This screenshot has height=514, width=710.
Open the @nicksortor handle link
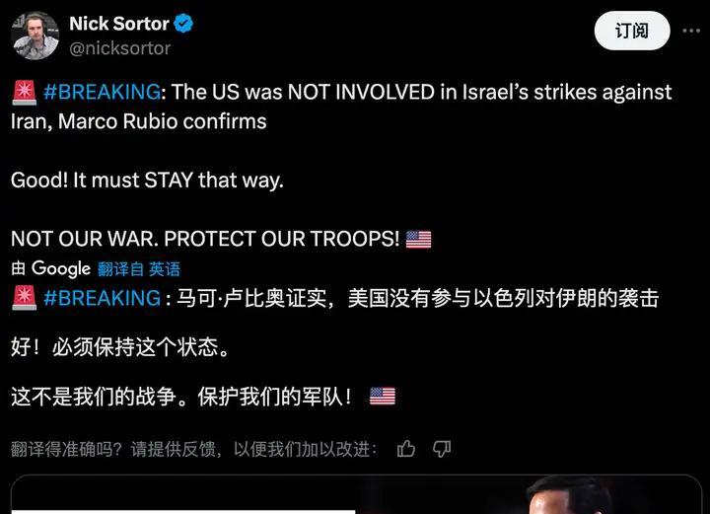tap(120, 48)
